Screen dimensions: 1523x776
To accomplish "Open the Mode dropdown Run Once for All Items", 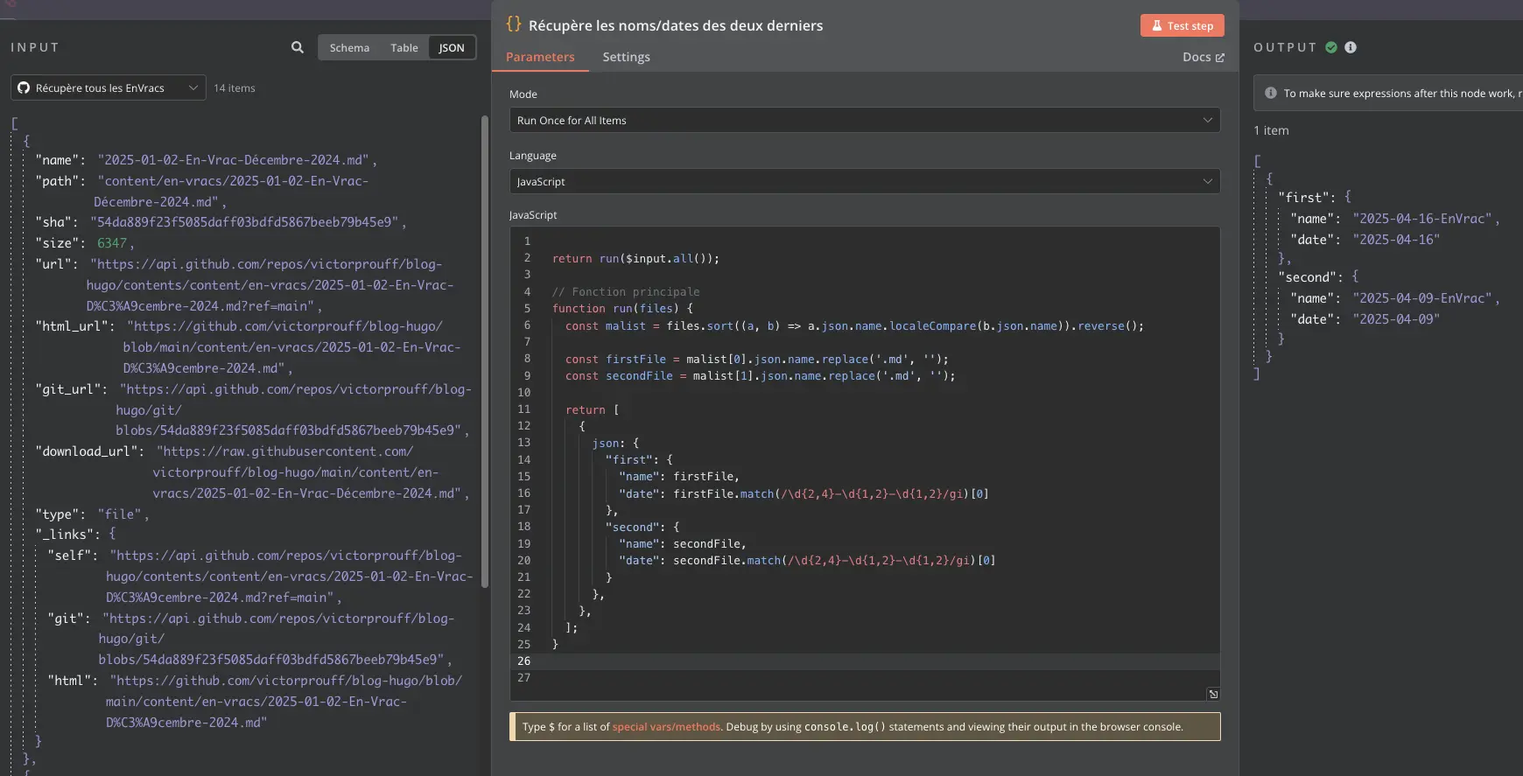I will click(865, 120).
